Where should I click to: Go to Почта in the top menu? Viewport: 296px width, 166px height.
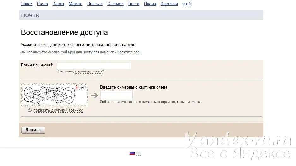[42, 4]
